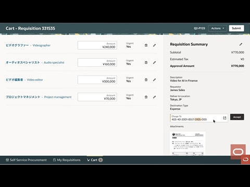Click the Urgent 'Yes' value for Videographer
This screenshot has height=187, width=250.
(129, 47)
